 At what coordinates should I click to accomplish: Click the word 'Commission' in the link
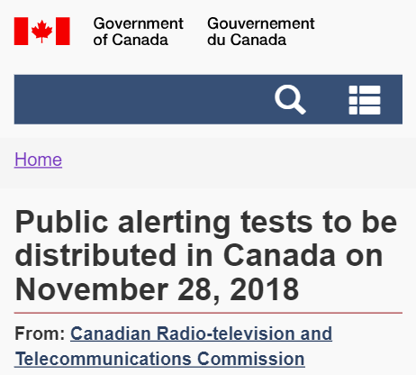coord(251,359)
